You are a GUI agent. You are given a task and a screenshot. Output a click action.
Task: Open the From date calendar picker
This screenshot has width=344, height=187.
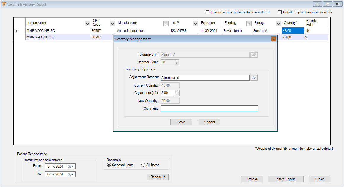point(71,166)
